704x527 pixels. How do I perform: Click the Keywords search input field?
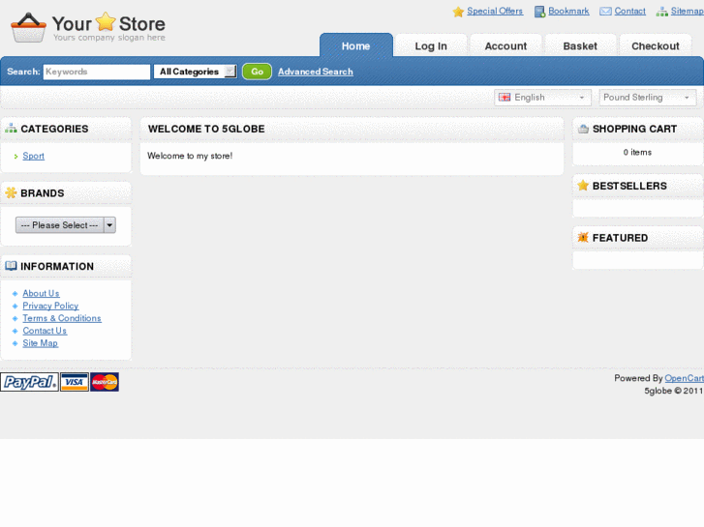point(97,72)
